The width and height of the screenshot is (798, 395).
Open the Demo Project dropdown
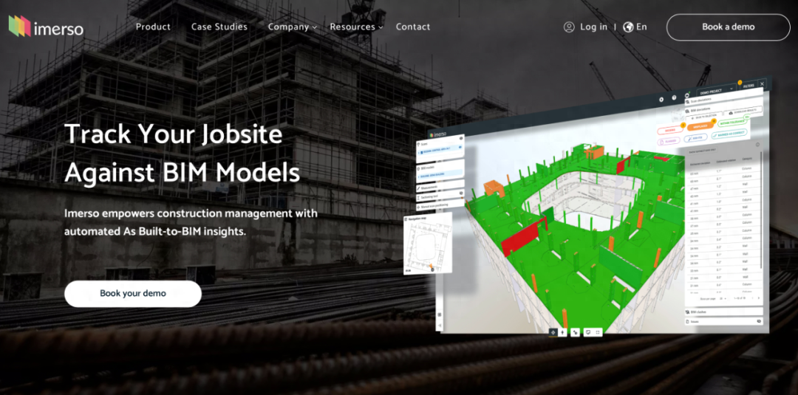tap(717, 91)
